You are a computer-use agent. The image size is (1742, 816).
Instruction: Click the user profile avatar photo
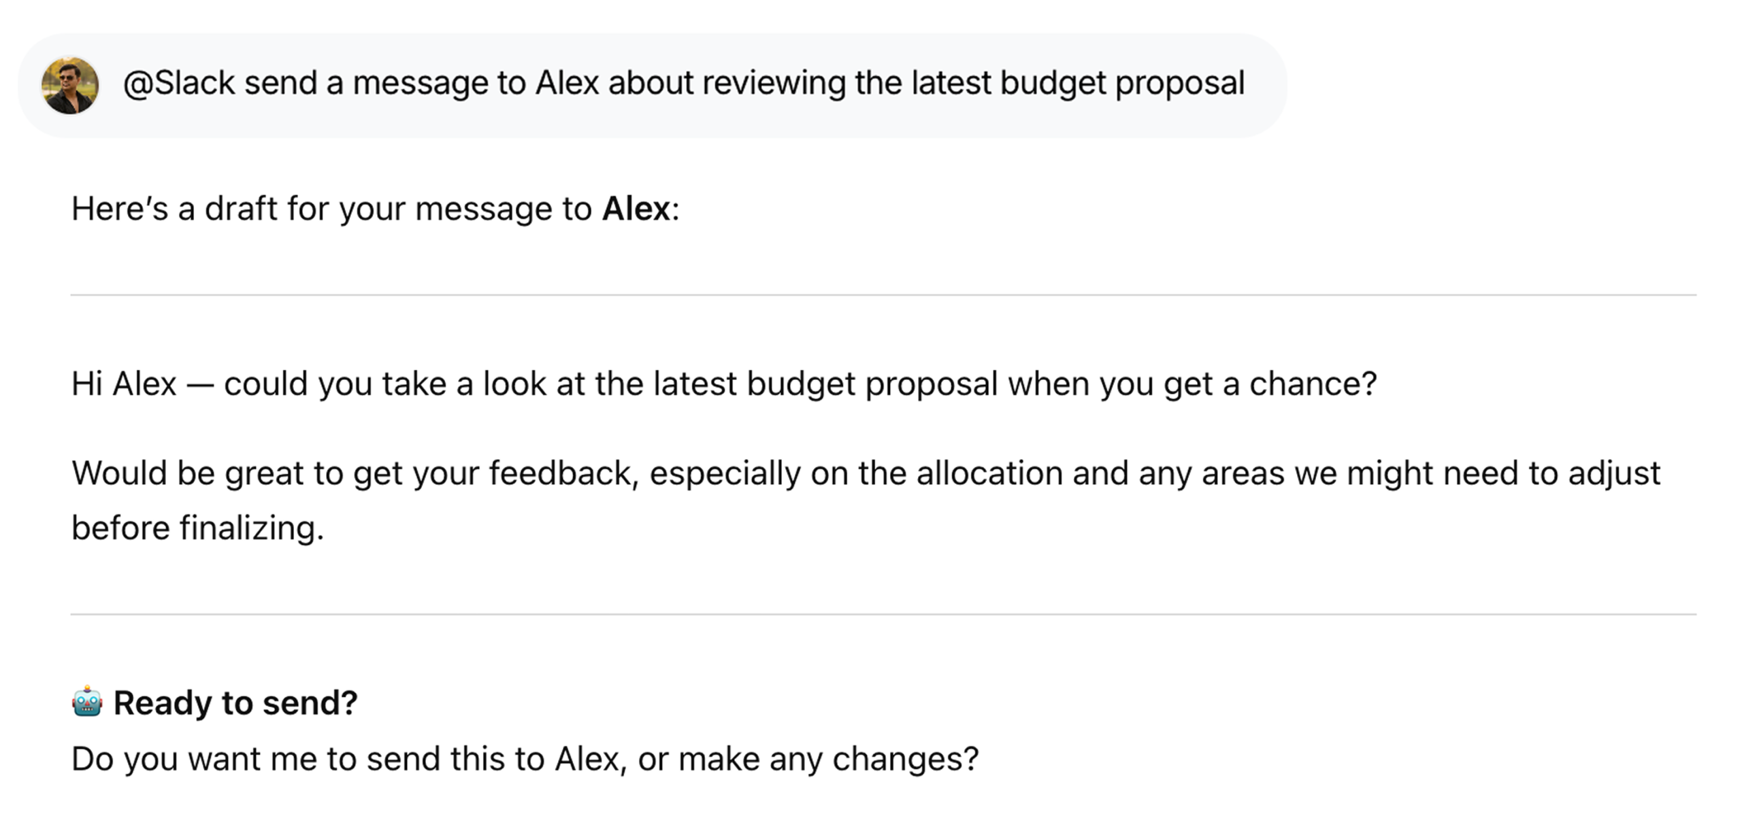click(70, 85)
